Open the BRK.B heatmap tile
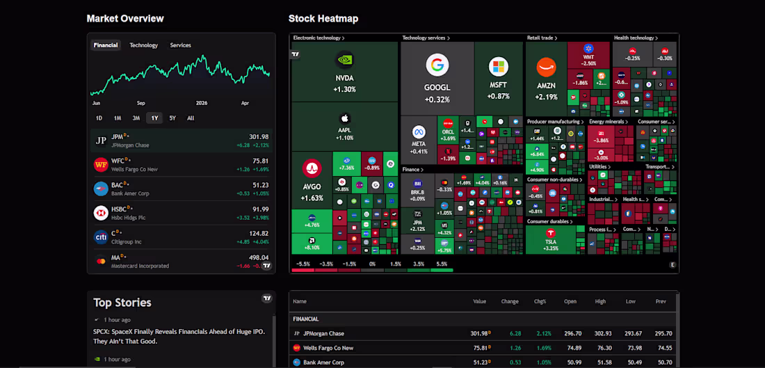 pyautogui.click(x=417, y=190)
